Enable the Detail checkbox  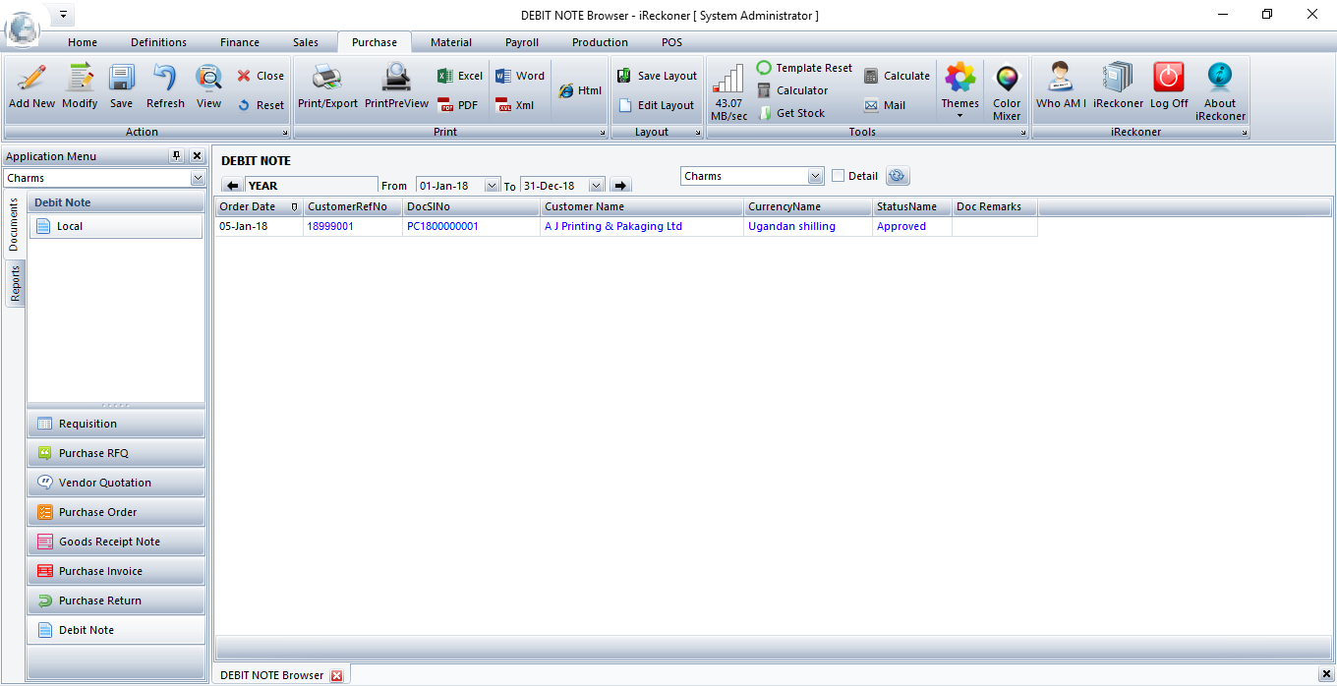(x=839, y=176)
